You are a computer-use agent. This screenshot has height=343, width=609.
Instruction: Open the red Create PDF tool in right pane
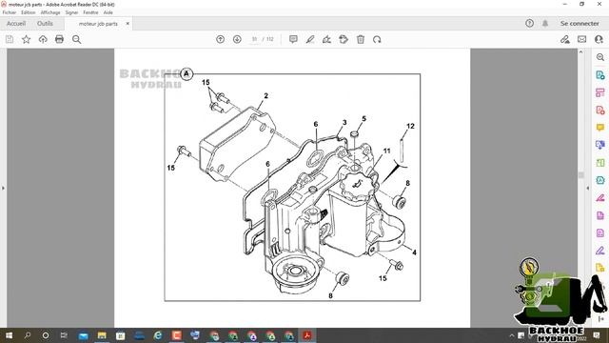600,111
